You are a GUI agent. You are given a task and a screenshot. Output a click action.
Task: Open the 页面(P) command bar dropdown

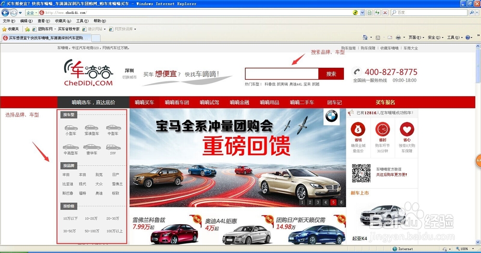[x=416, y=37]
